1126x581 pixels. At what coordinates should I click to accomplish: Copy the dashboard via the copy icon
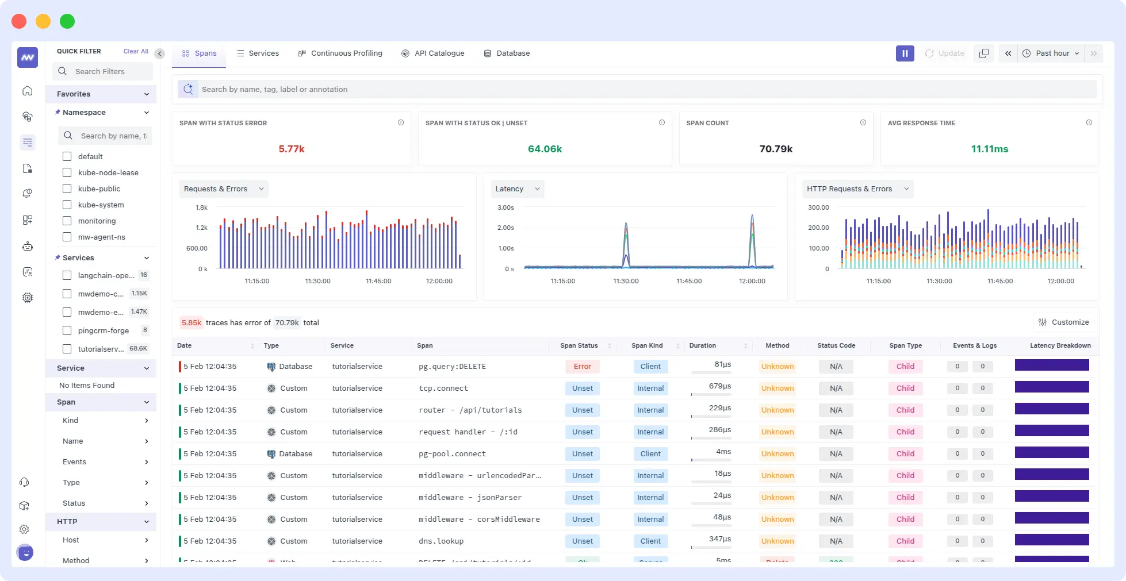coord(983,53)
